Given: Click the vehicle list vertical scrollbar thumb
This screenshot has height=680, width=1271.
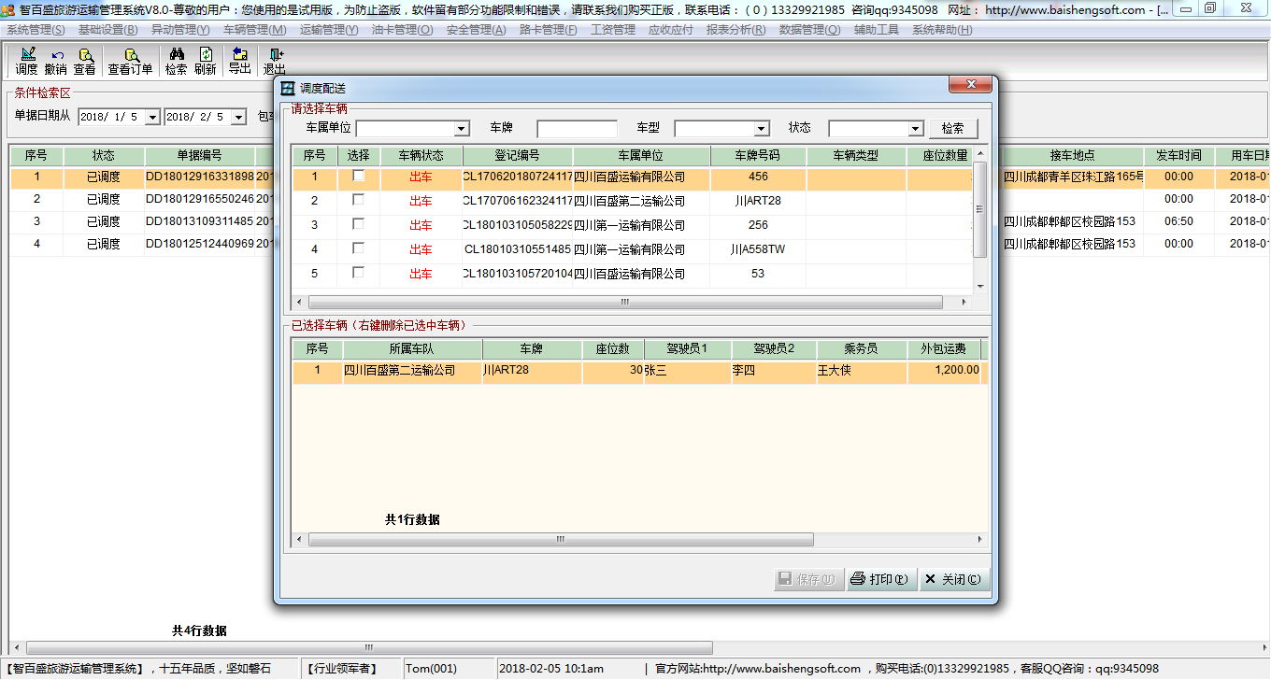Looking at the screenshot, I should tap(980, 209).
